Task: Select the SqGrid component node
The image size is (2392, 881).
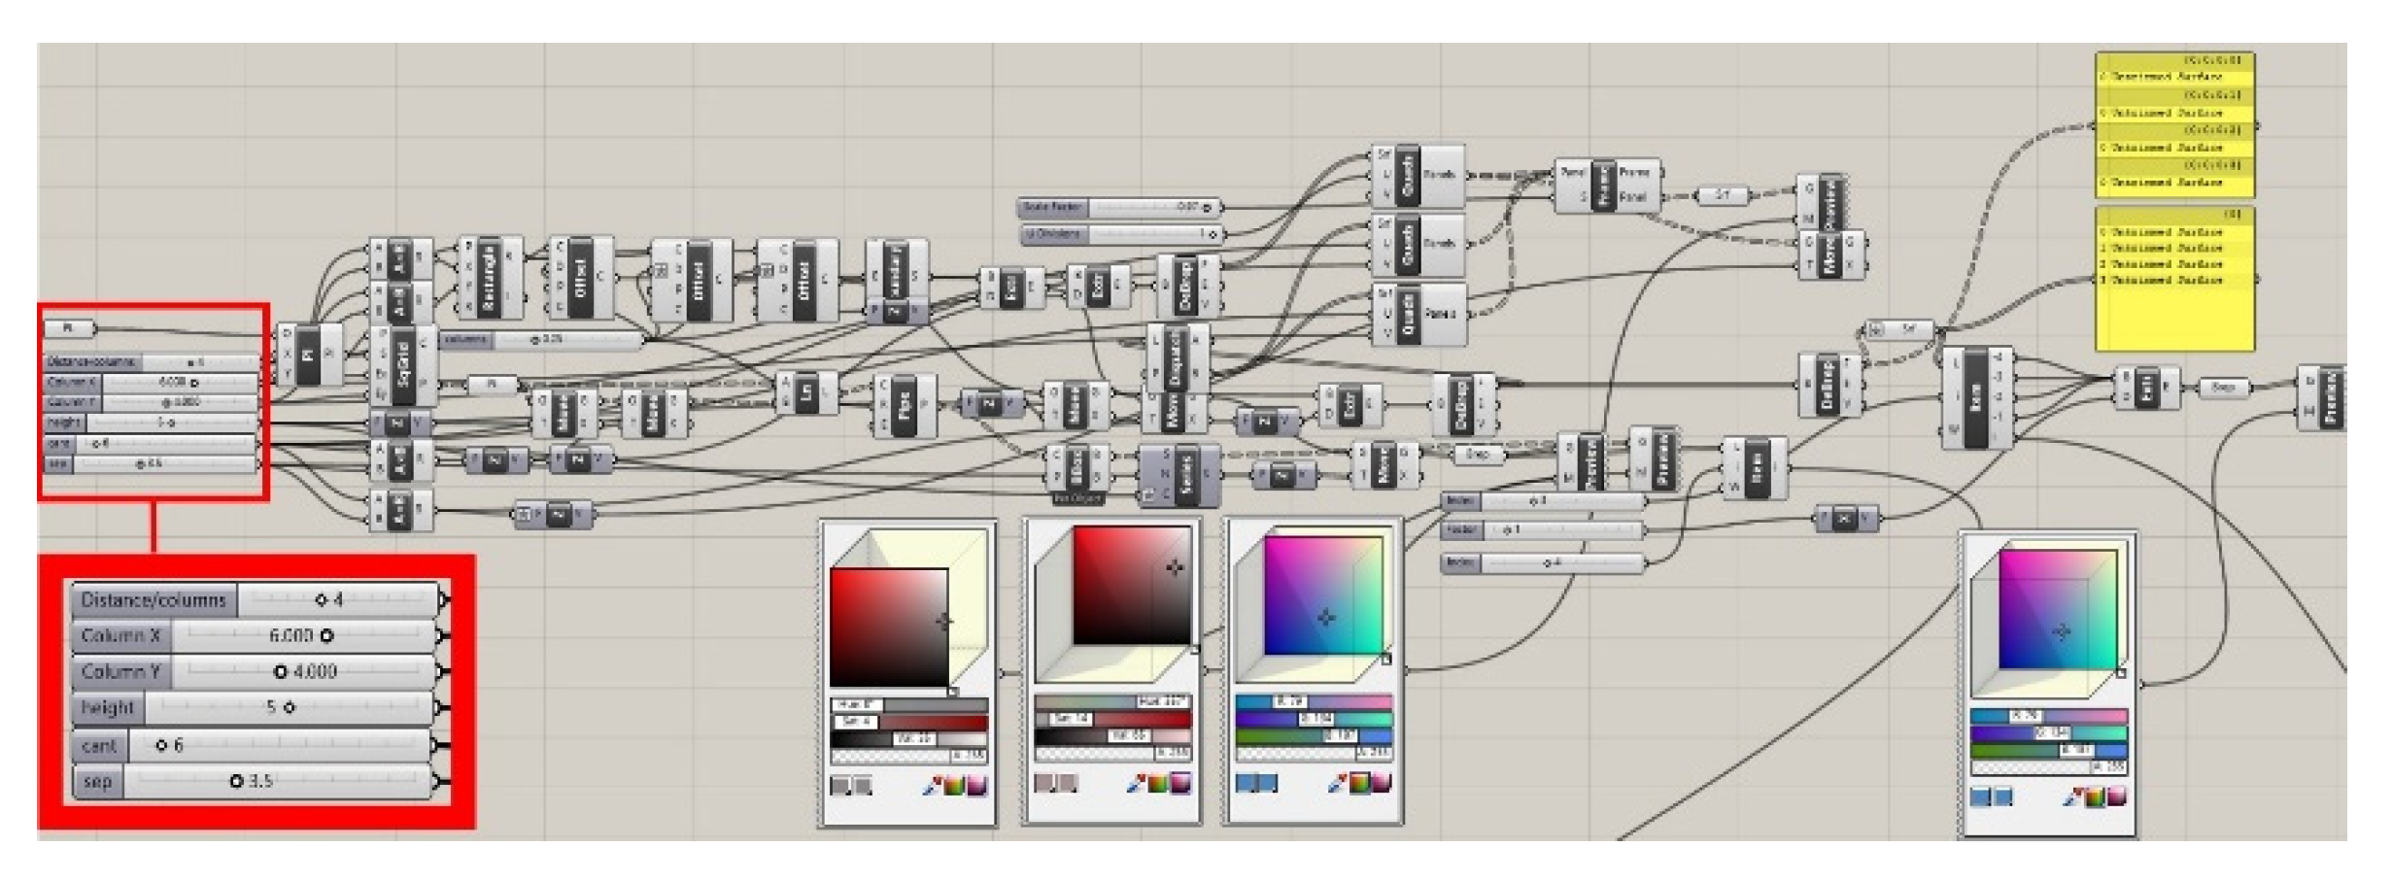Action: point(405,365)
